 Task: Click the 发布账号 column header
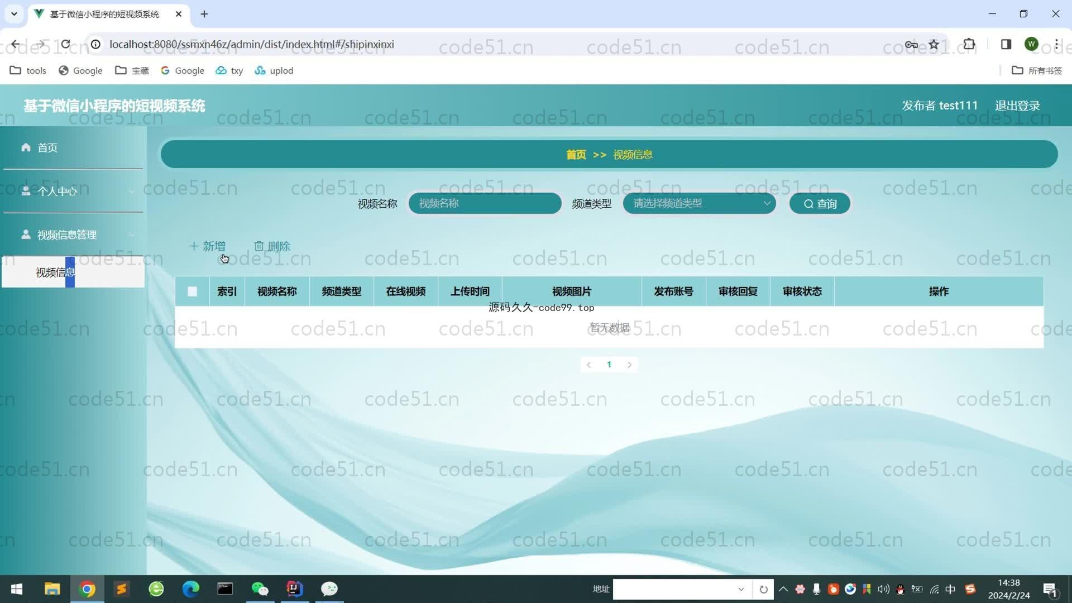pos(673,291)
